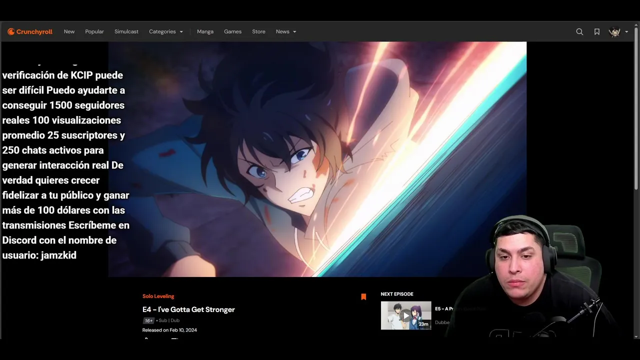Open the Games menu item
The height and width of the screenshot is (360, 640).
(x=232, y=31)
